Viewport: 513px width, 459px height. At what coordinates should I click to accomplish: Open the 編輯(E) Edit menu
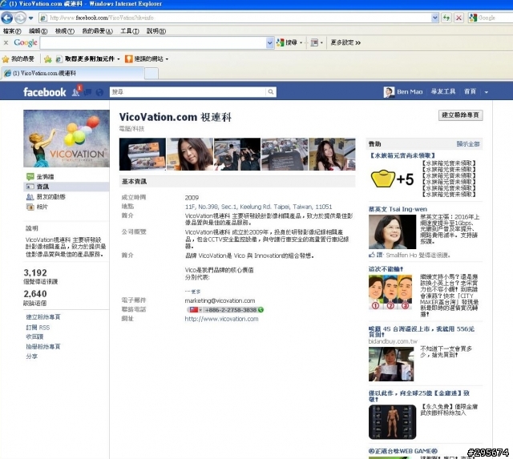click(x=38, y=31)
